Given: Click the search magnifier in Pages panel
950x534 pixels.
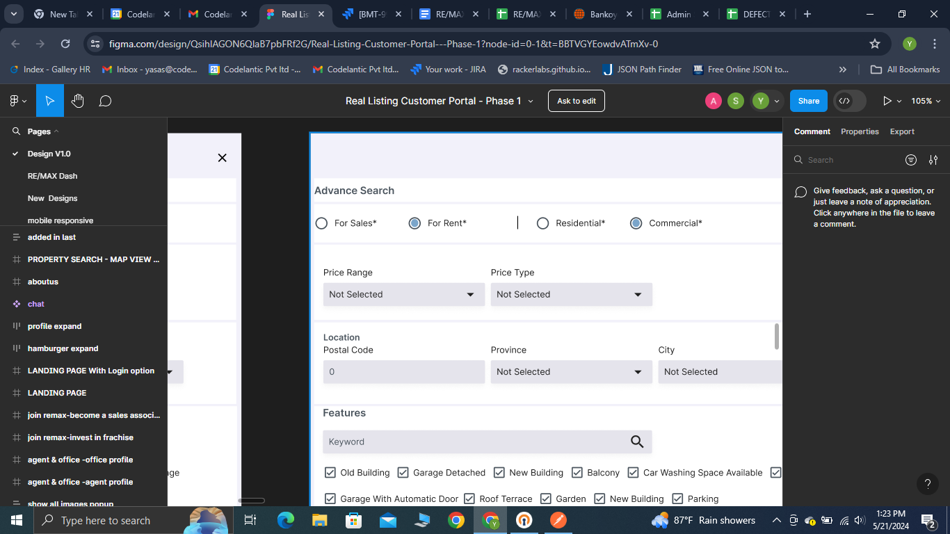Looking at the screenshot, I should 17,131.
